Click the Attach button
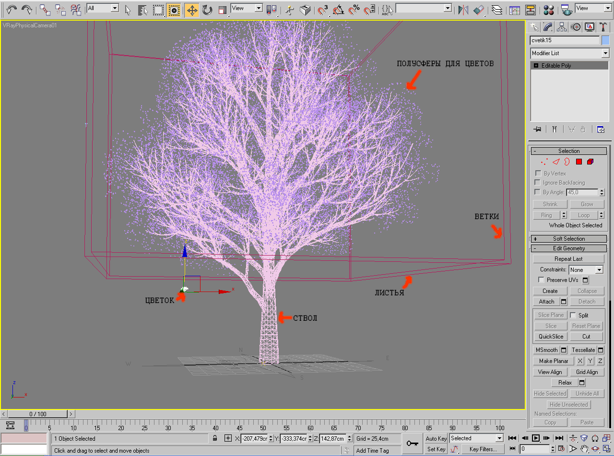614x456 pixels. pyautogui.click(x=546, y=302)
